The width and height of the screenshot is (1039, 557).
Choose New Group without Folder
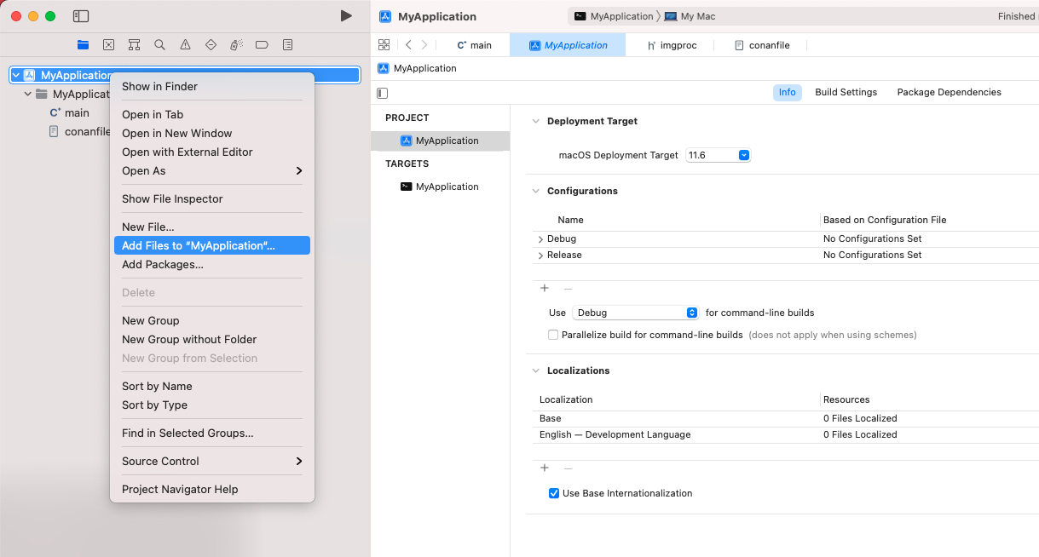click(x=212, y=339)
